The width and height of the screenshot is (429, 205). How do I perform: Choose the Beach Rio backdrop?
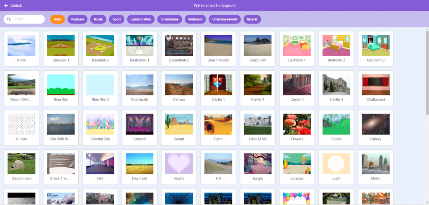click(258, 49)
